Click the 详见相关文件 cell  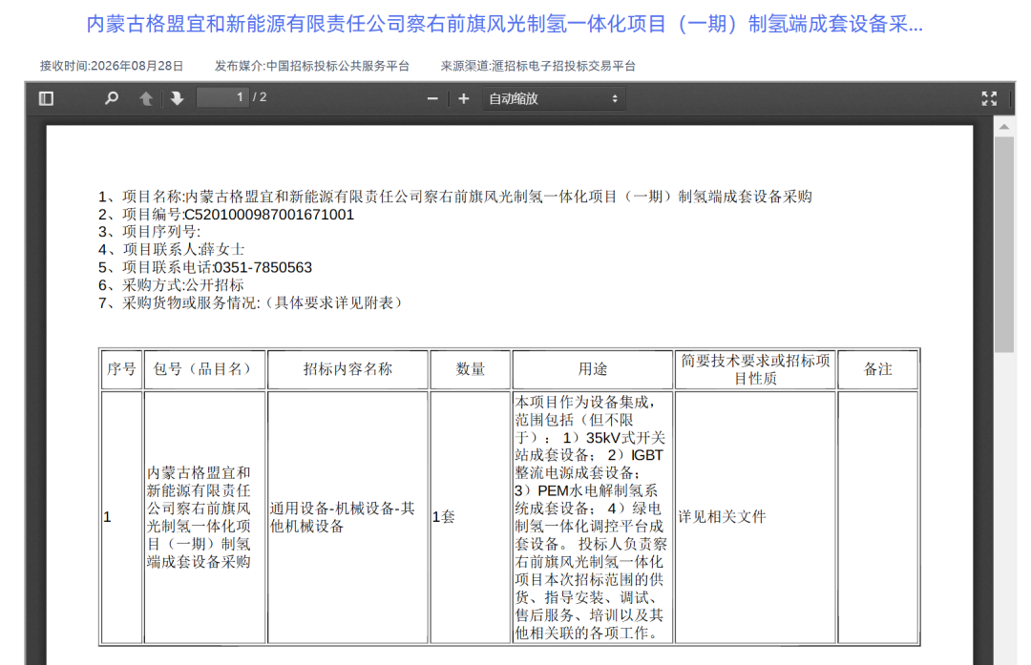point(755,517)
